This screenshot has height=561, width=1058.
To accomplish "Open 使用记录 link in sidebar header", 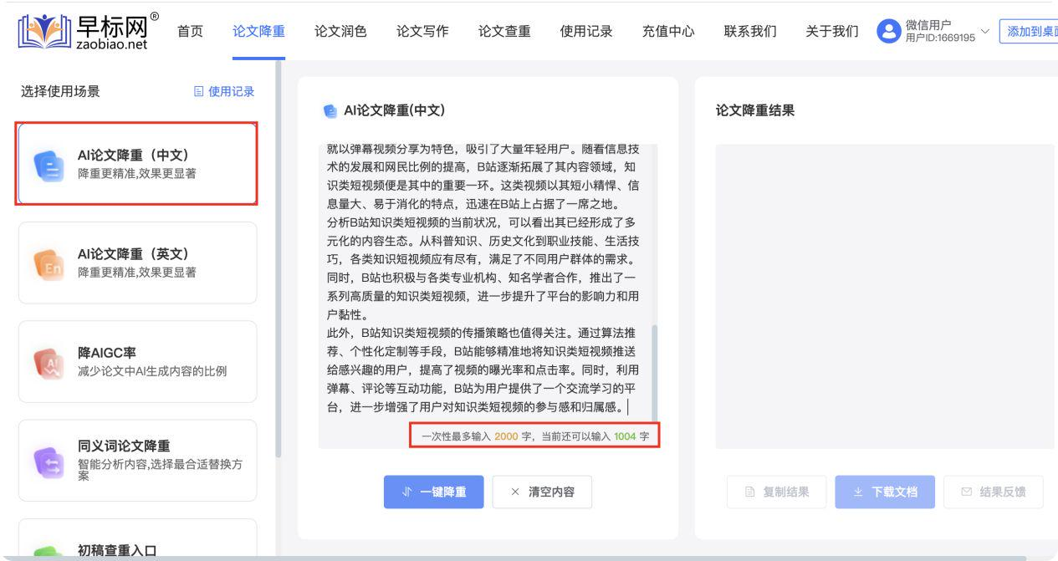I will [223, 92].
